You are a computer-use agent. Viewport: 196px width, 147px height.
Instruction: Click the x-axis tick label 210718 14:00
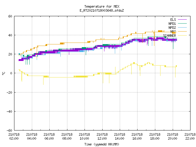pyautogui.click(x=120, y=137)
